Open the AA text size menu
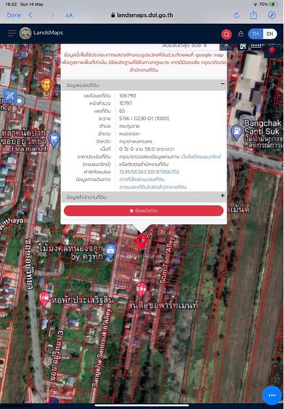284x409 pixels. coord(69,15)
